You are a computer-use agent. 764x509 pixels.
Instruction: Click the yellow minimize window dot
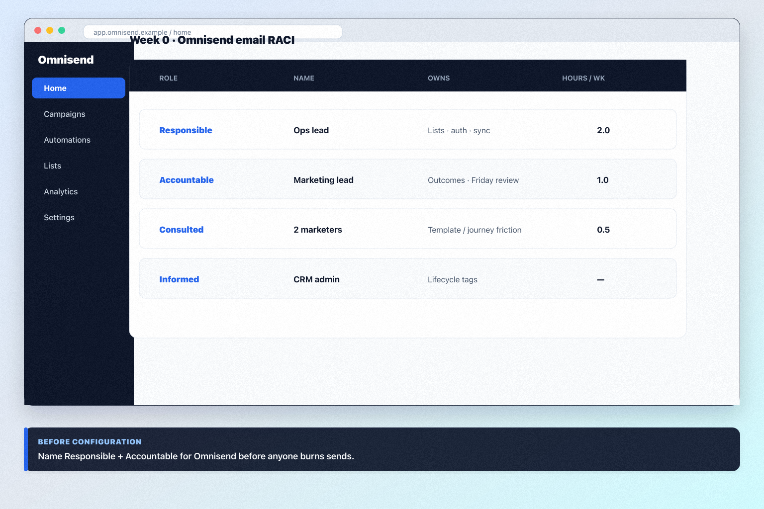point(50,30)
